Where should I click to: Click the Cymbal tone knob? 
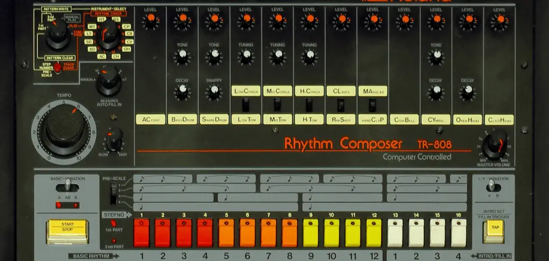pyautogui.click(x=436, y=56)
